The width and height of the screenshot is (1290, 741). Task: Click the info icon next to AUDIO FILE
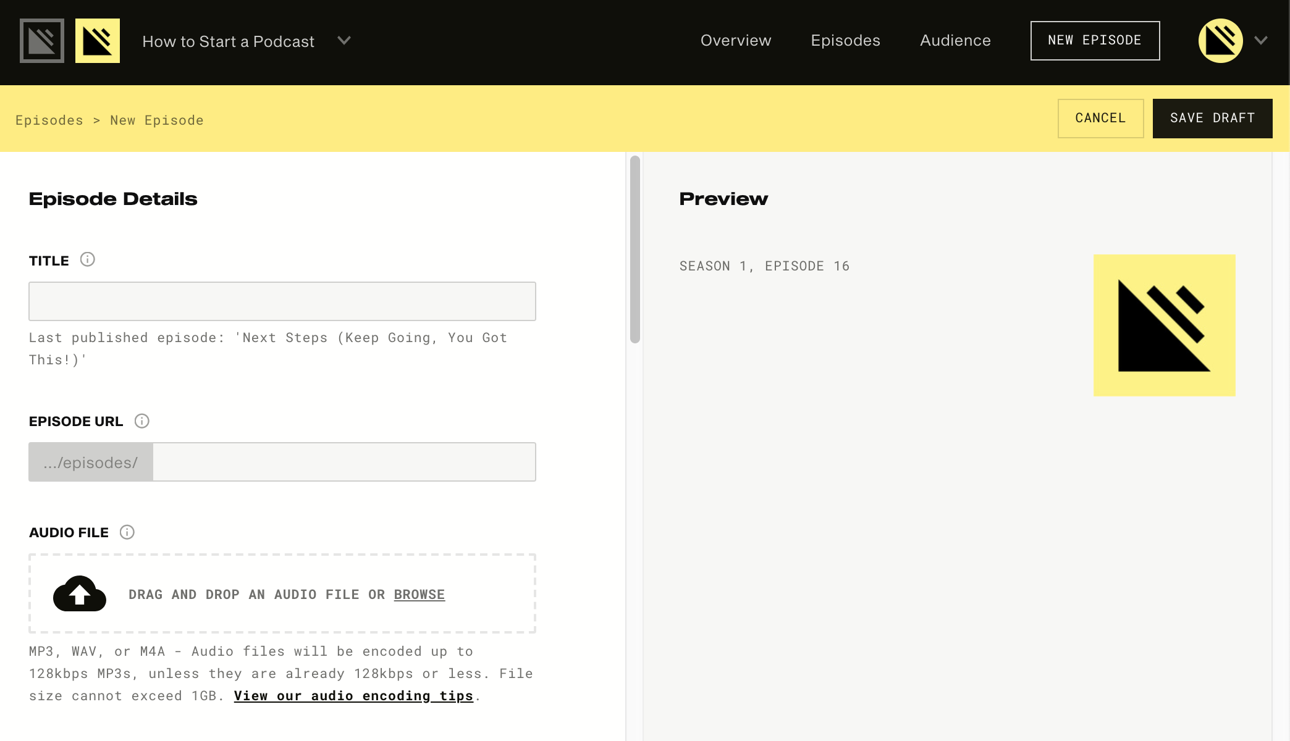tap(127, 532)
